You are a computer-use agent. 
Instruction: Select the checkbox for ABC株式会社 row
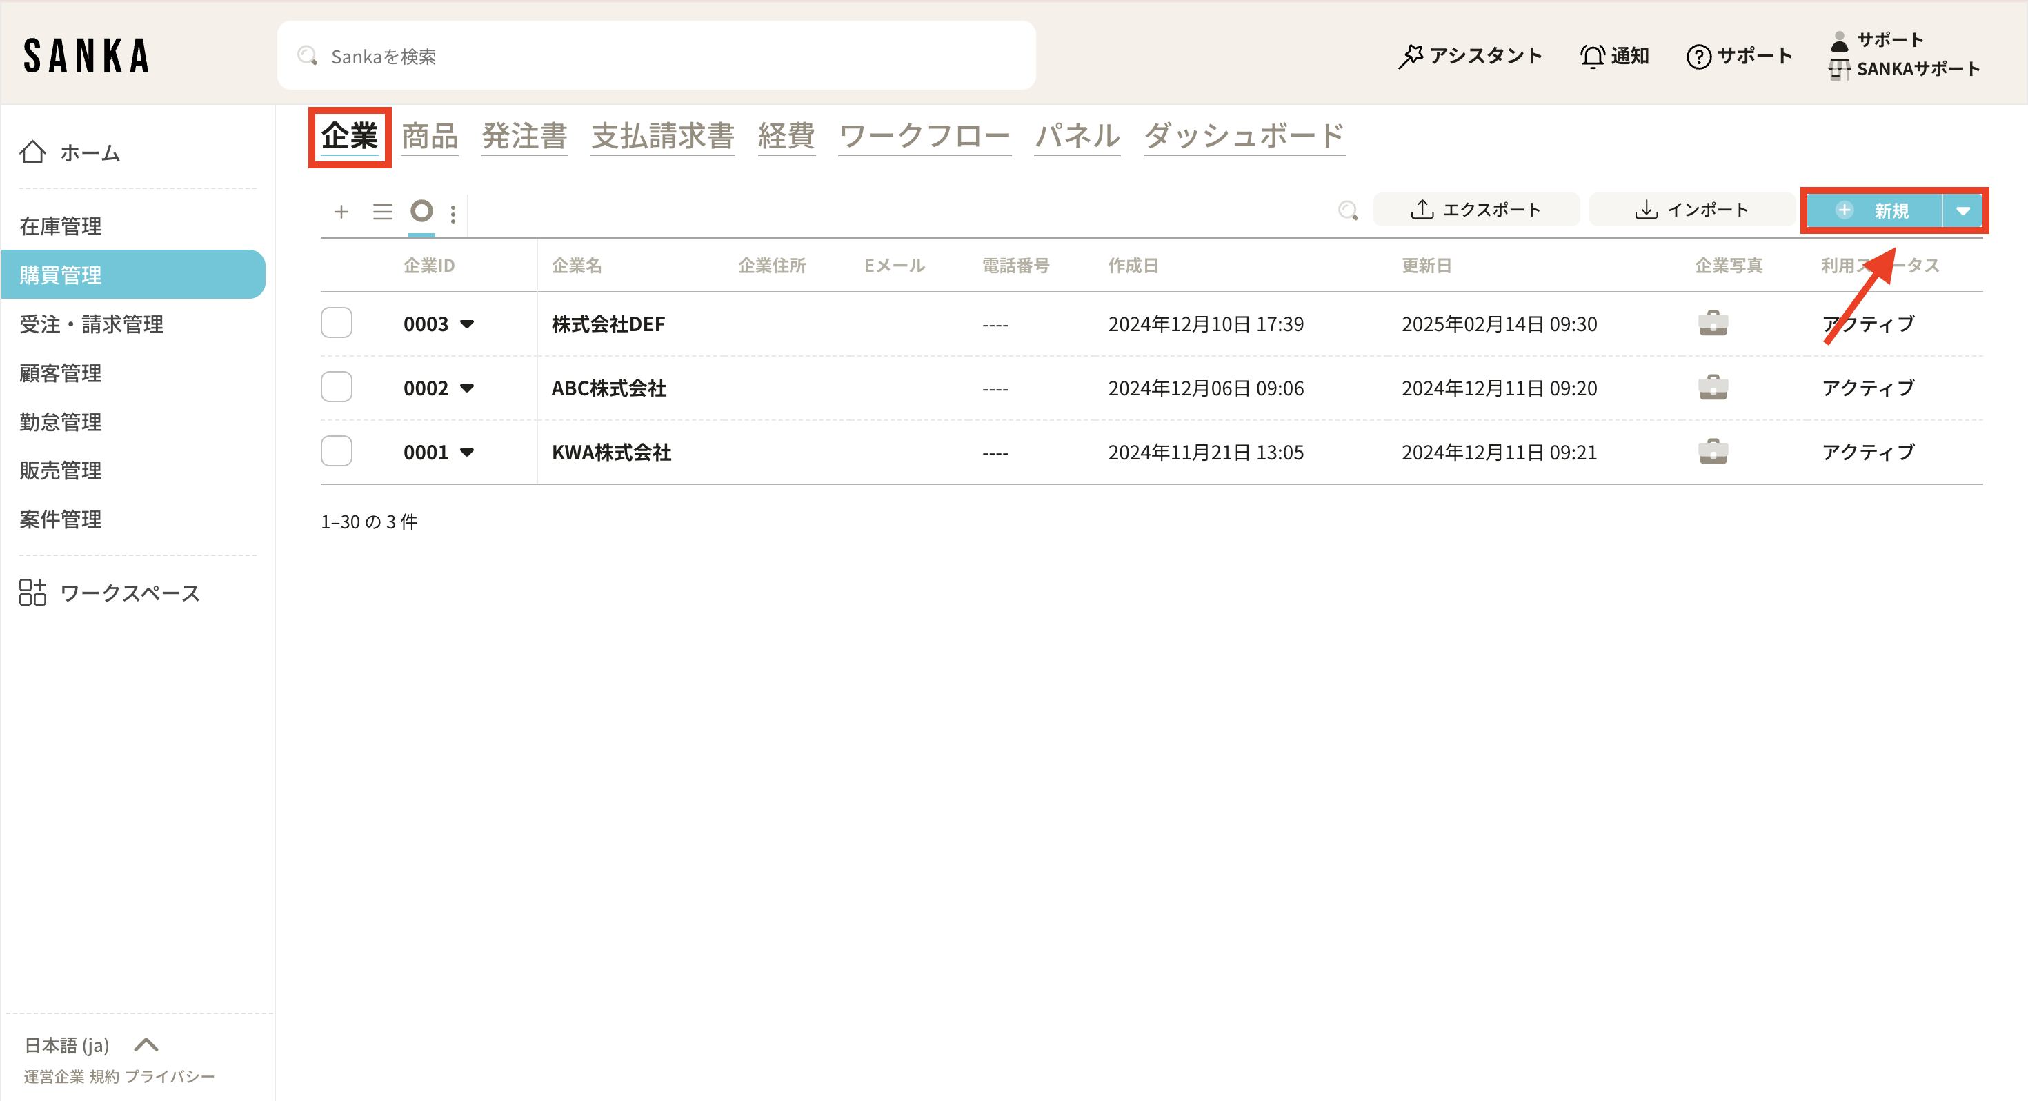336,388
